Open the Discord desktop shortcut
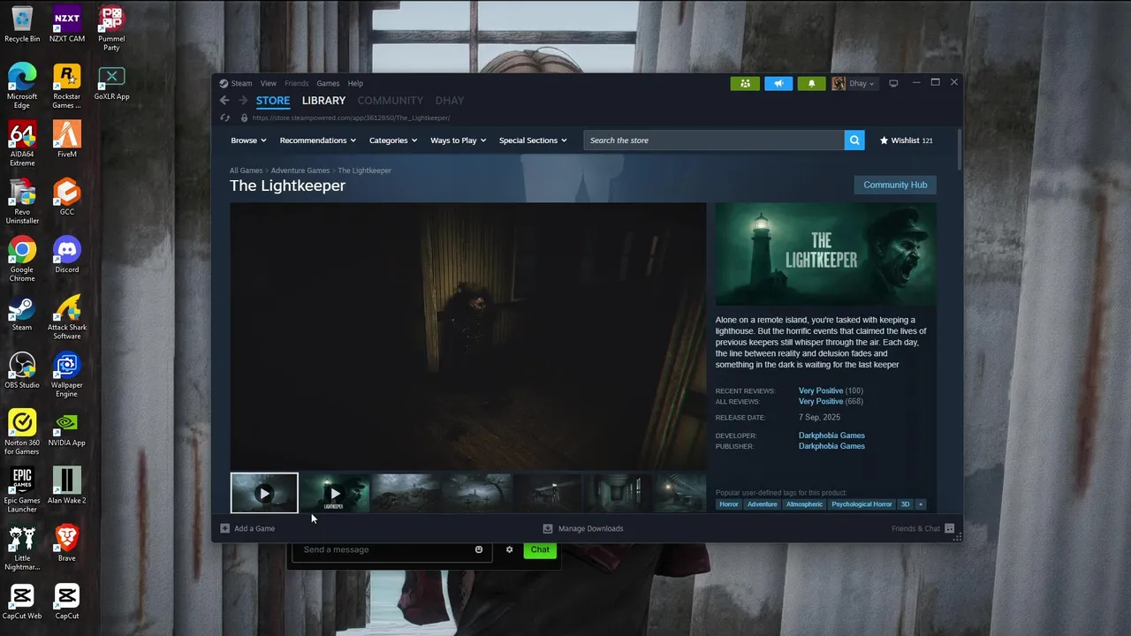Screen dimensions: 1131x636 [67, 255]
